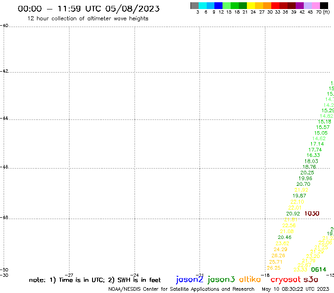Click the wave height value 14.62
This screenshot has width=334, height=293.
[319, 138]
